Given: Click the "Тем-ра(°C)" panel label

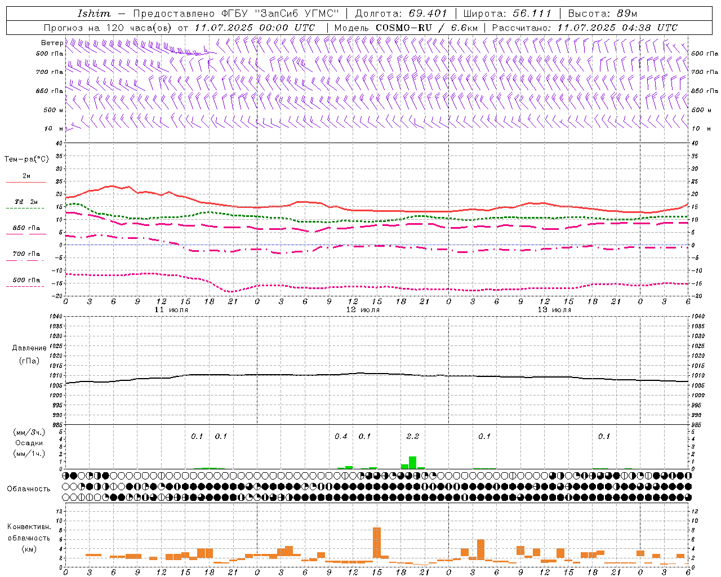Looking at the screenshot, I should point(26,159).
